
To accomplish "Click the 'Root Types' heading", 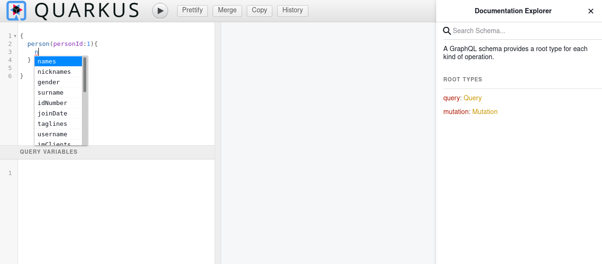I will [x=463, y=79].
